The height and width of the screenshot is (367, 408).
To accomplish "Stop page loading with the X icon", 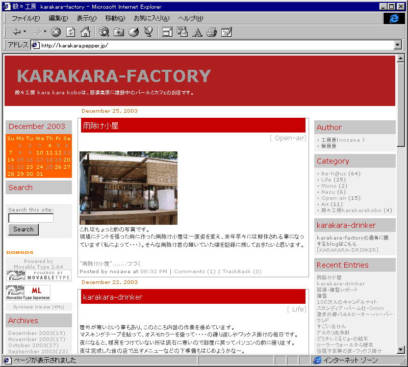I will [56, 32].
